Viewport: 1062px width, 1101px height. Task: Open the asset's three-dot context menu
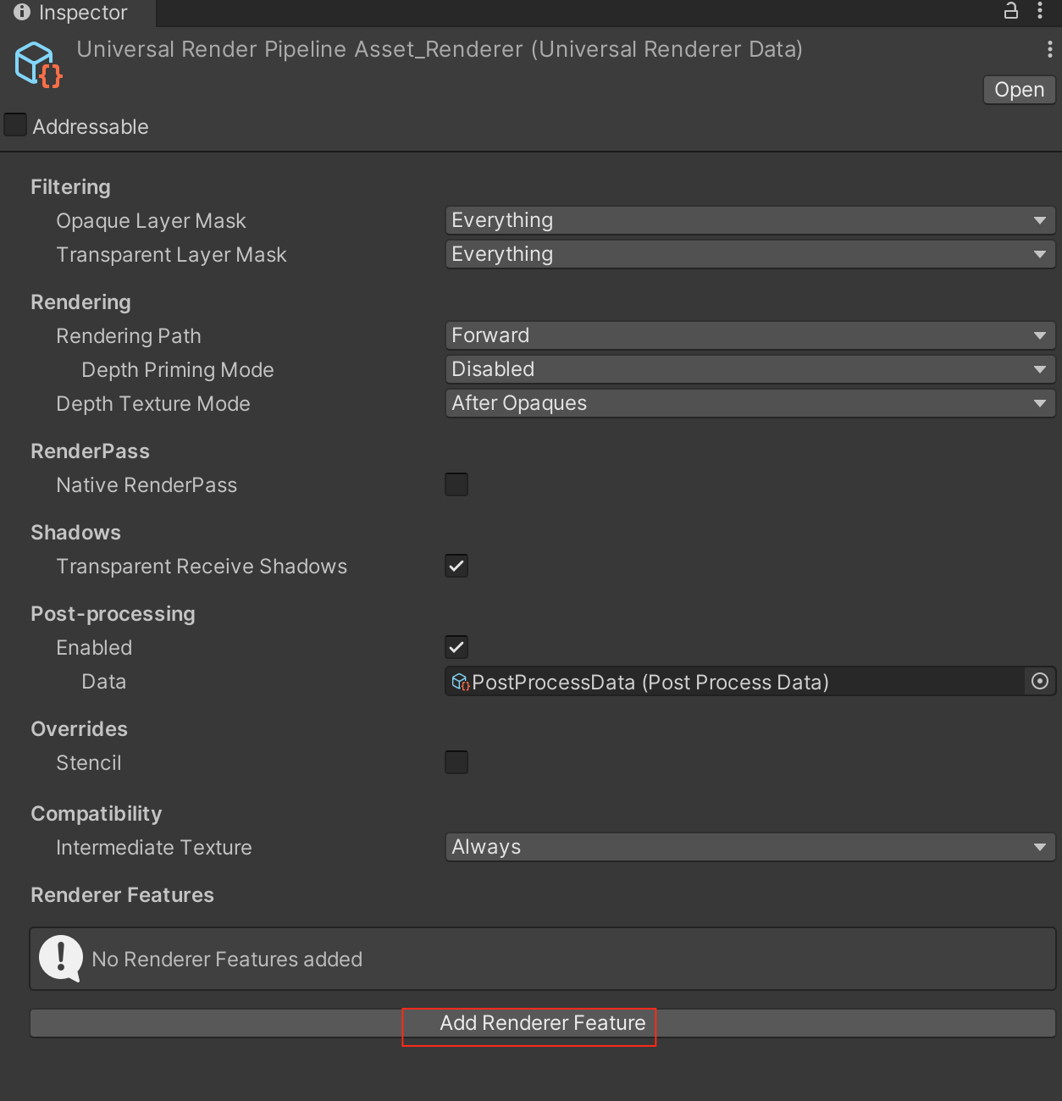(1049, 49)
